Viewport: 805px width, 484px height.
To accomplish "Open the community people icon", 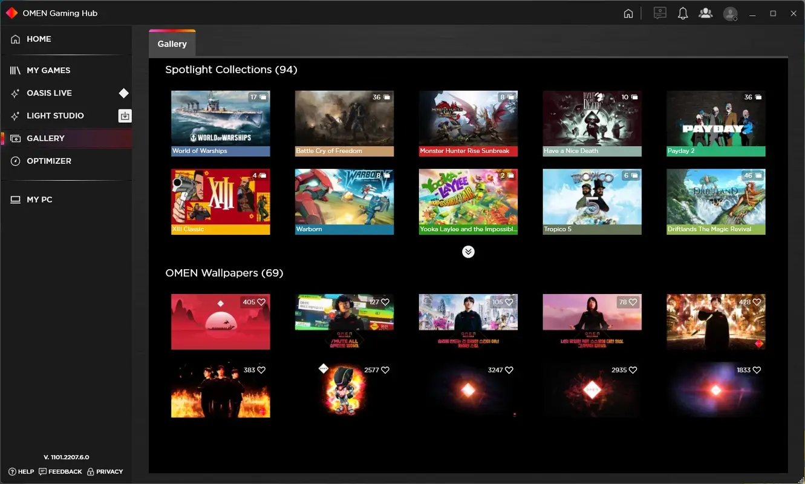I will coord(706,13).
